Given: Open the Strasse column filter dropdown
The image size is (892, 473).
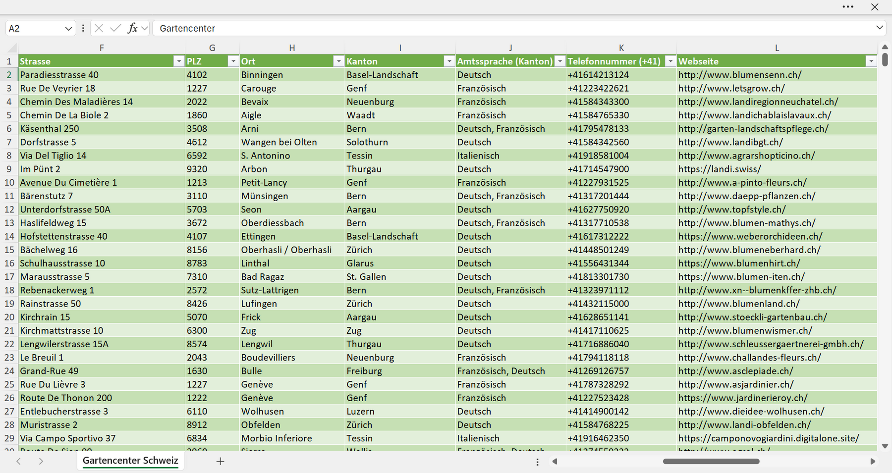Looking at the screenshot, I should [x=179, y=61].
